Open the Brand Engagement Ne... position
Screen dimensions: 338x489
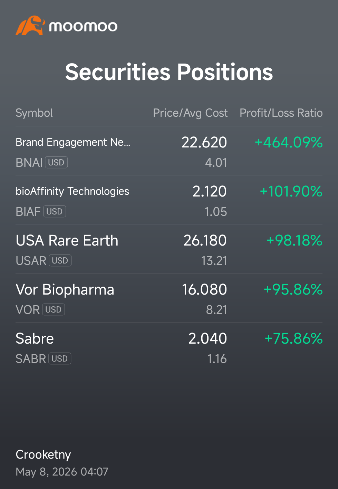coord(169,151)
